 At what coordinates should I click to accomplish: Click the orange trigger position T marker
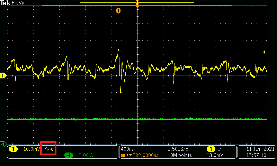(118, 11)
